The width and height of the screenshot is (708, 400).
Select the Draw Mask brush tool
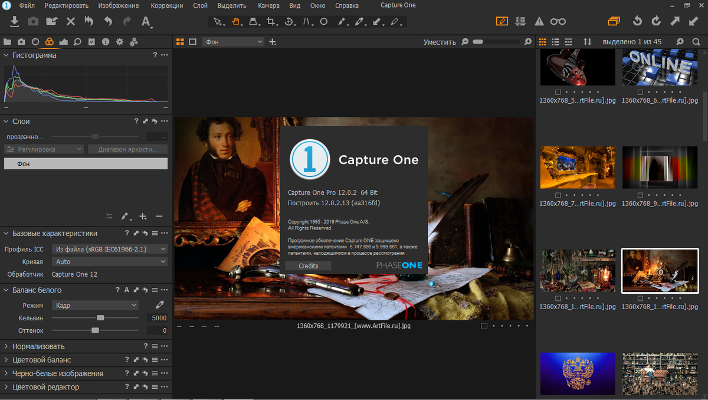342,22
